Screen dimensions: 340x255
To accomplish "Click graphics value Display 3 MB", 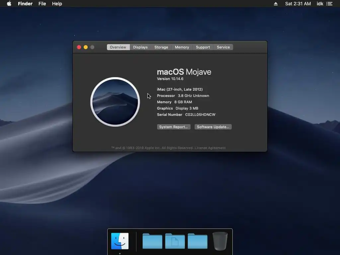I will (x=187, y=108).
